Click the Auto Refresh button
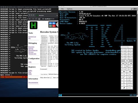Viewport: 138px width, 103px height. coord(44,74)
